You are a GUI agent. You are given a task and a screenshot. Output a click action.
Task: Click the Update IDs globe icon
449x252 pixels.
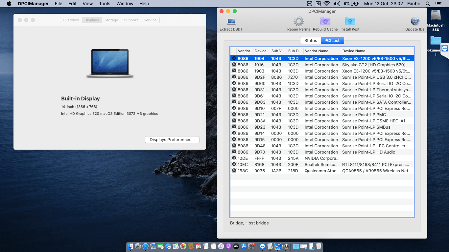[x=415, y=22]
